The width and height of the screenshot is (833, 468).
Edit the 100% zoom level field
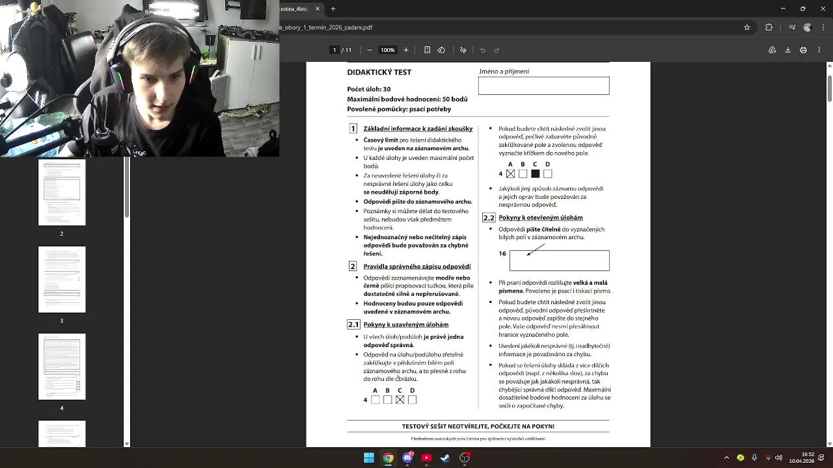(388, 50)
